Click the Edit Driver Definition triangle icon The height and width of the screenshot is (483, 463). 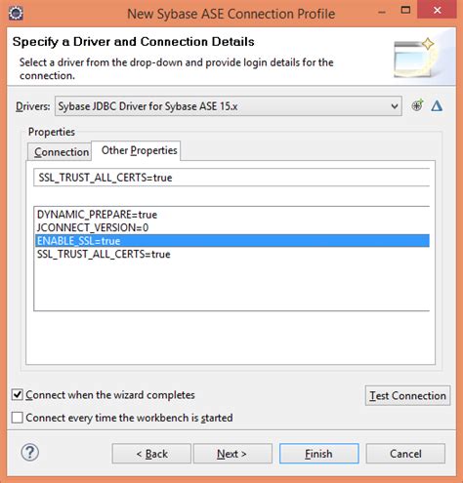(437, 106)
